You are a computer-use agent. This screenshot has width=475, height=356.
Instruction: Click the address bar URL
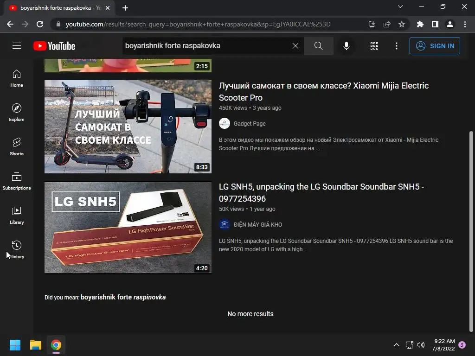point(198,24)
